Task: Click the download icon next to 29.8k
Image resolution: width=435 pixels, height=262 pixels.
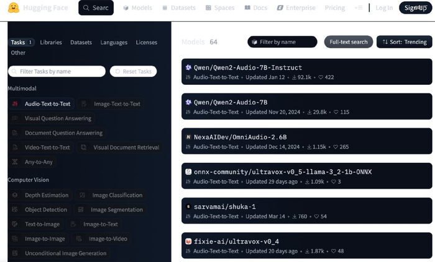Action: [x=309, y=112]
